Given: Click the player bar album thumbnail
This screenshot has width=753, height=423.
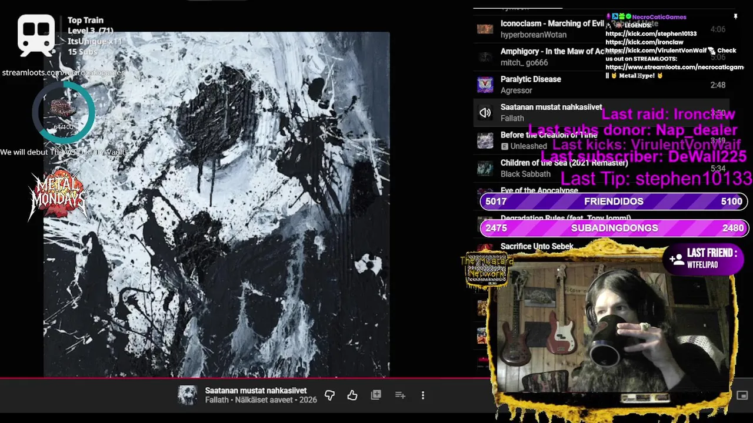Looking at the screenshot, I should tap(188, 395).
